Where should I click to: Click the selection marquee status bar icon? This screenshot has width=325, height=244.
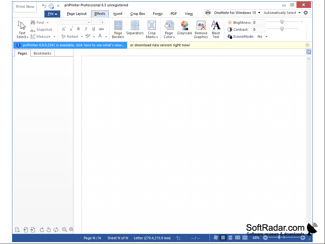[178, 238]
